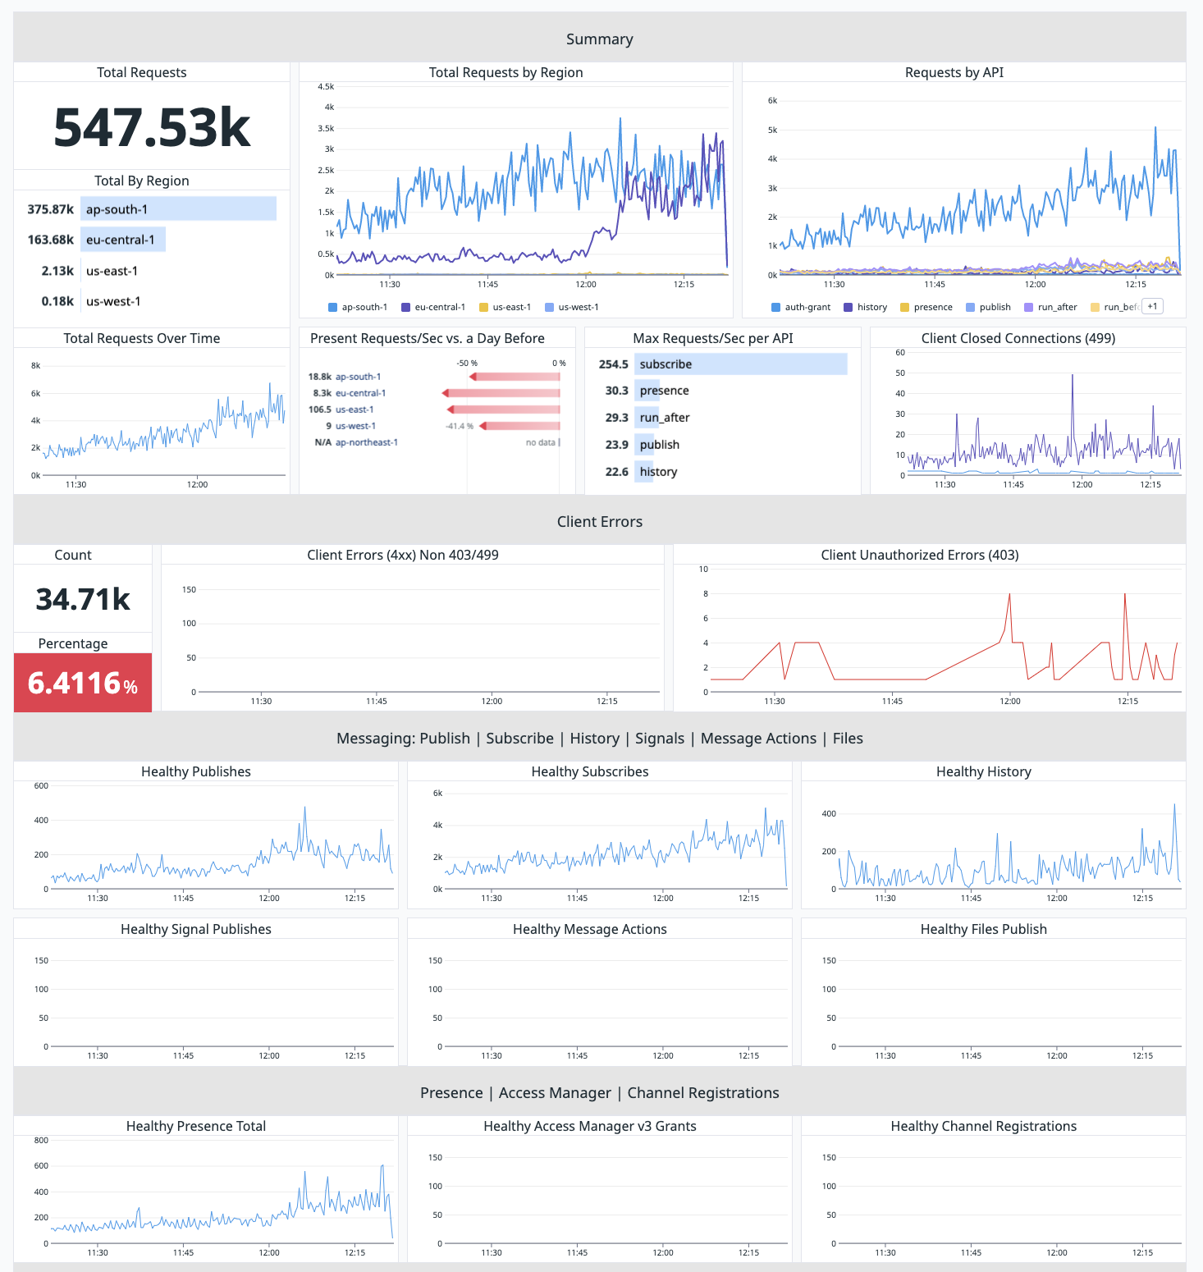Open the Healthy History widget title
This screenshot has width=1203, height=1272.
coord(984,771)
